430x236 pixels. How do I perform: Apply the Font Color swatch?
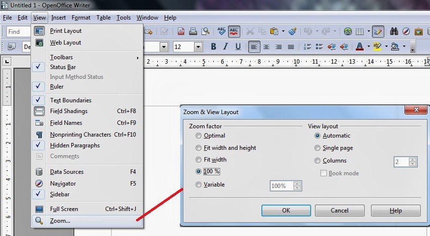(360, 47)
